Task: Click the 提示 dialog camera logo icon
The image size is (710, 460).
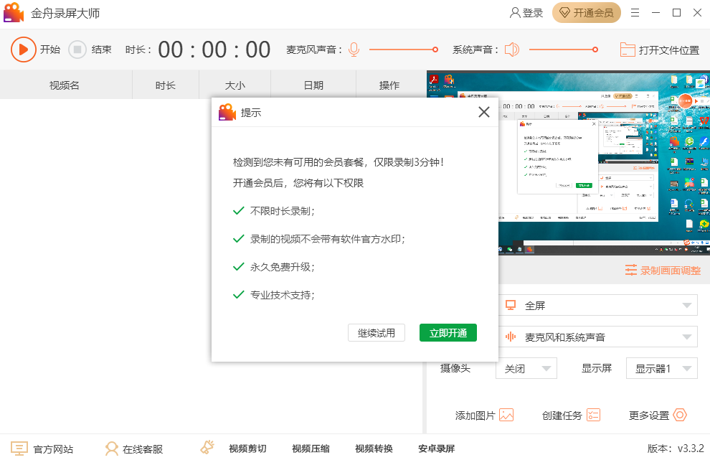Action: (x=227, y=112)
